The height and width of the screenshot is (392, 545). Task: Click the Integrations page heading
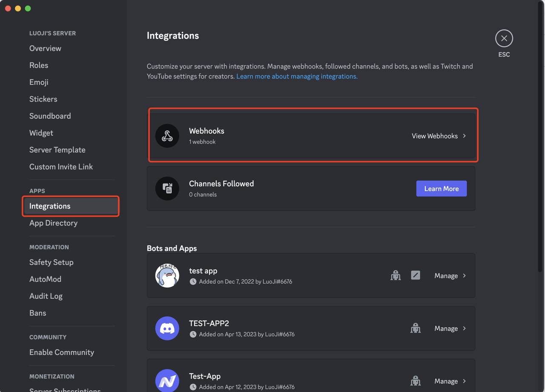click(x=173, y=36)
